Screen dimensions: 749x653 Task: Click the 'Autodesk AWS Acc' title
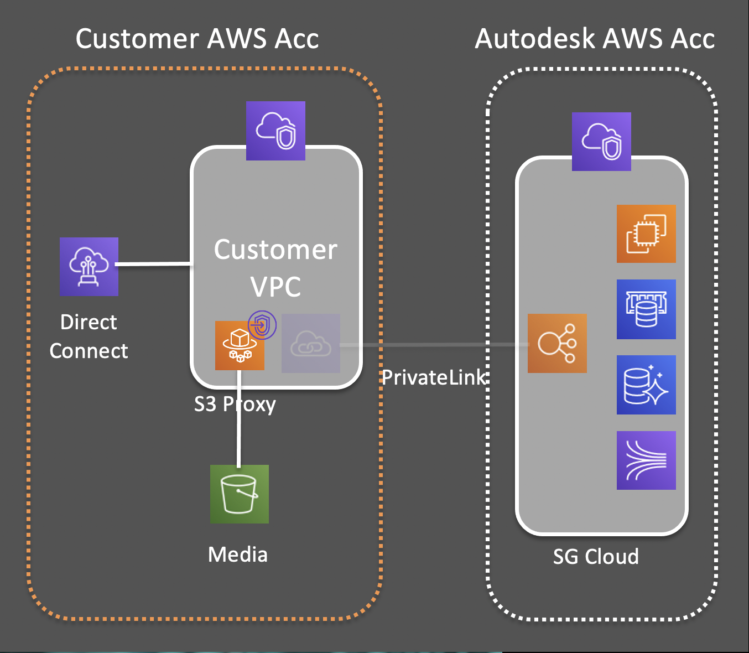pyautogui.click(x=595, y=39)
